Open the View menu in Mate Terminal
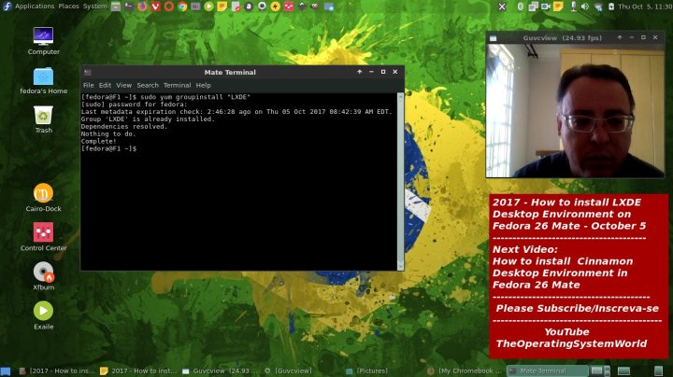The image size is (673, 377). pos(123,85)
